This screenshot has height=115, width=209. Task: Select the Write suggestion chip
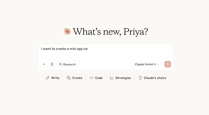(x=52, y=78)
